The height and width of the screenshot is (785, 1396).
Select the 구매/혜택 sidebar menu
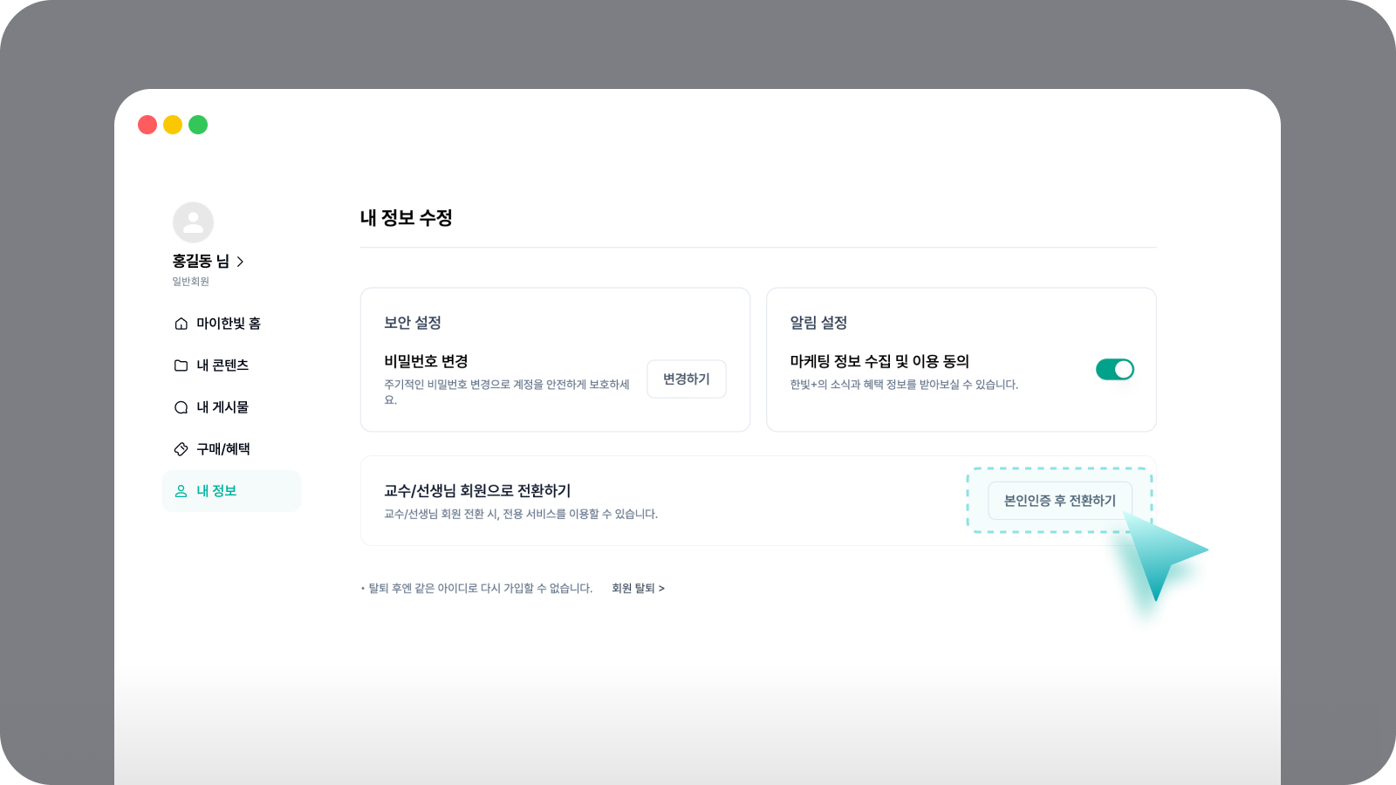[x=223, y=449]
